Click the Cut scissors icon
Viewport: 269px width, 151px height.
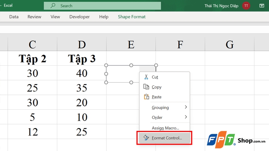[146, 77]
